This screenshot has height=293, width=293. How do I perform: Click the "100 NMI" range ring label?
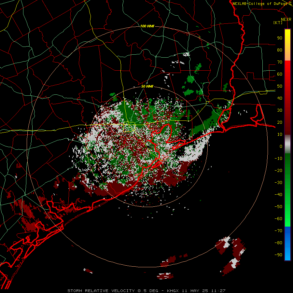click(147, 26)
